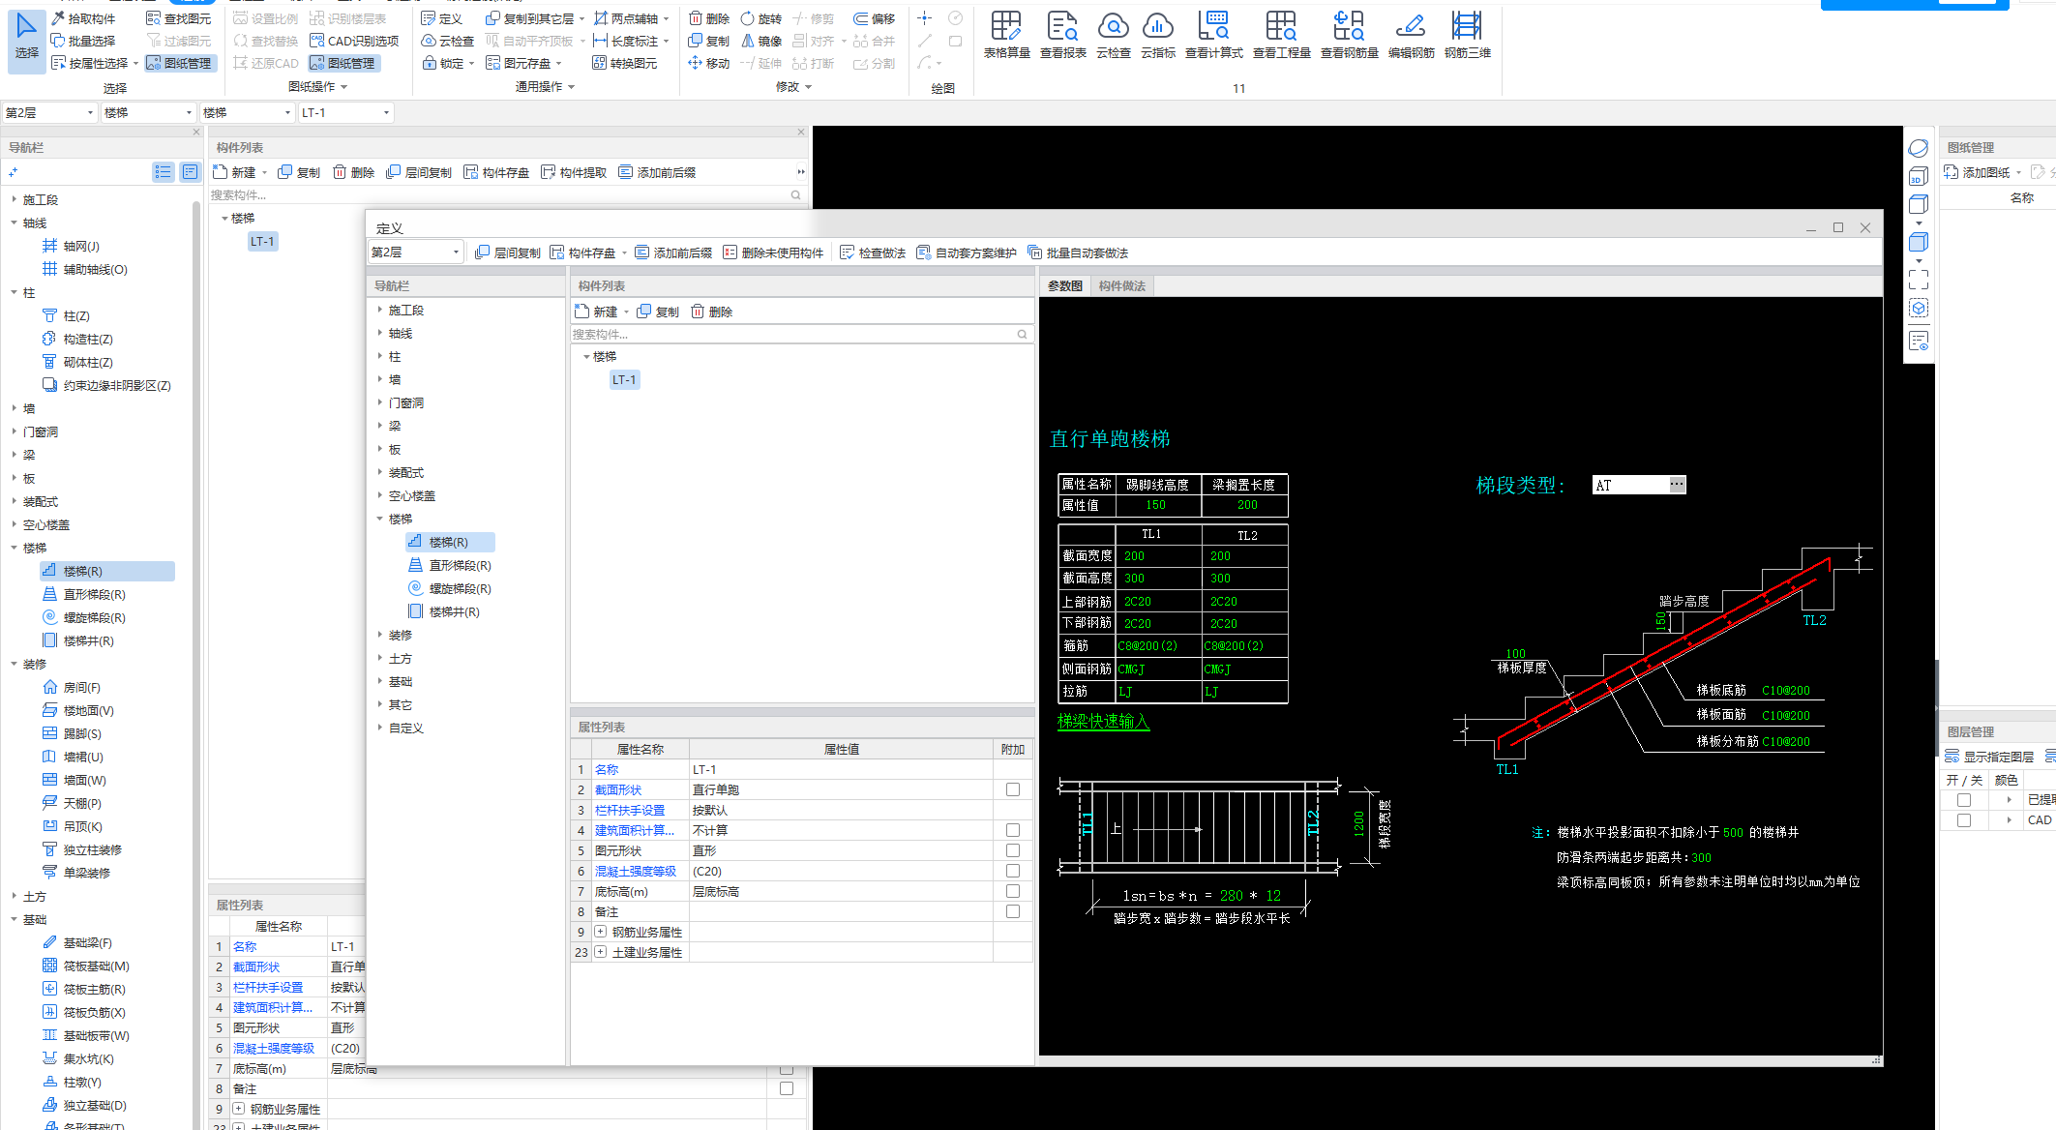Image resolution: width=2056 pixels, height=1130 pixels.
Task: Collapse 楼梯 node in 定义 navigation tree
Action: point(380,520)
